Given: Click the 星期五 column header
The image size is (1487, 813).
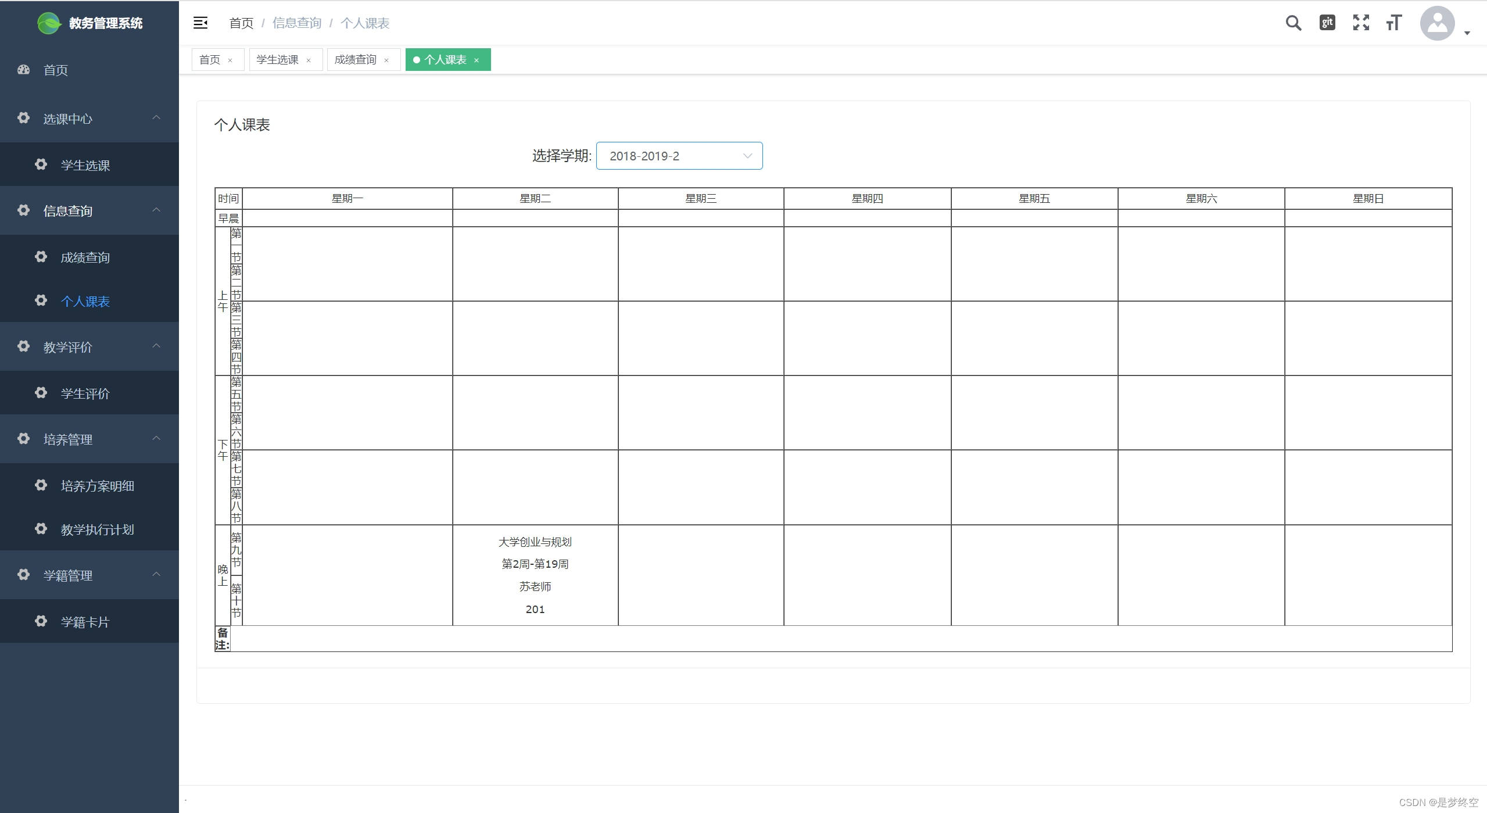Looking at the screenshot, I should point(1034,199).
